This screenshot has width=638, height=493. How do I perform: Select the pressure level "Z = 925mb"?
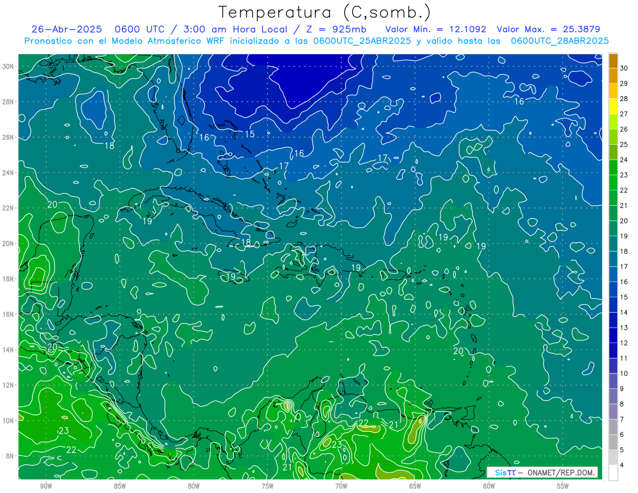(335, 29)
